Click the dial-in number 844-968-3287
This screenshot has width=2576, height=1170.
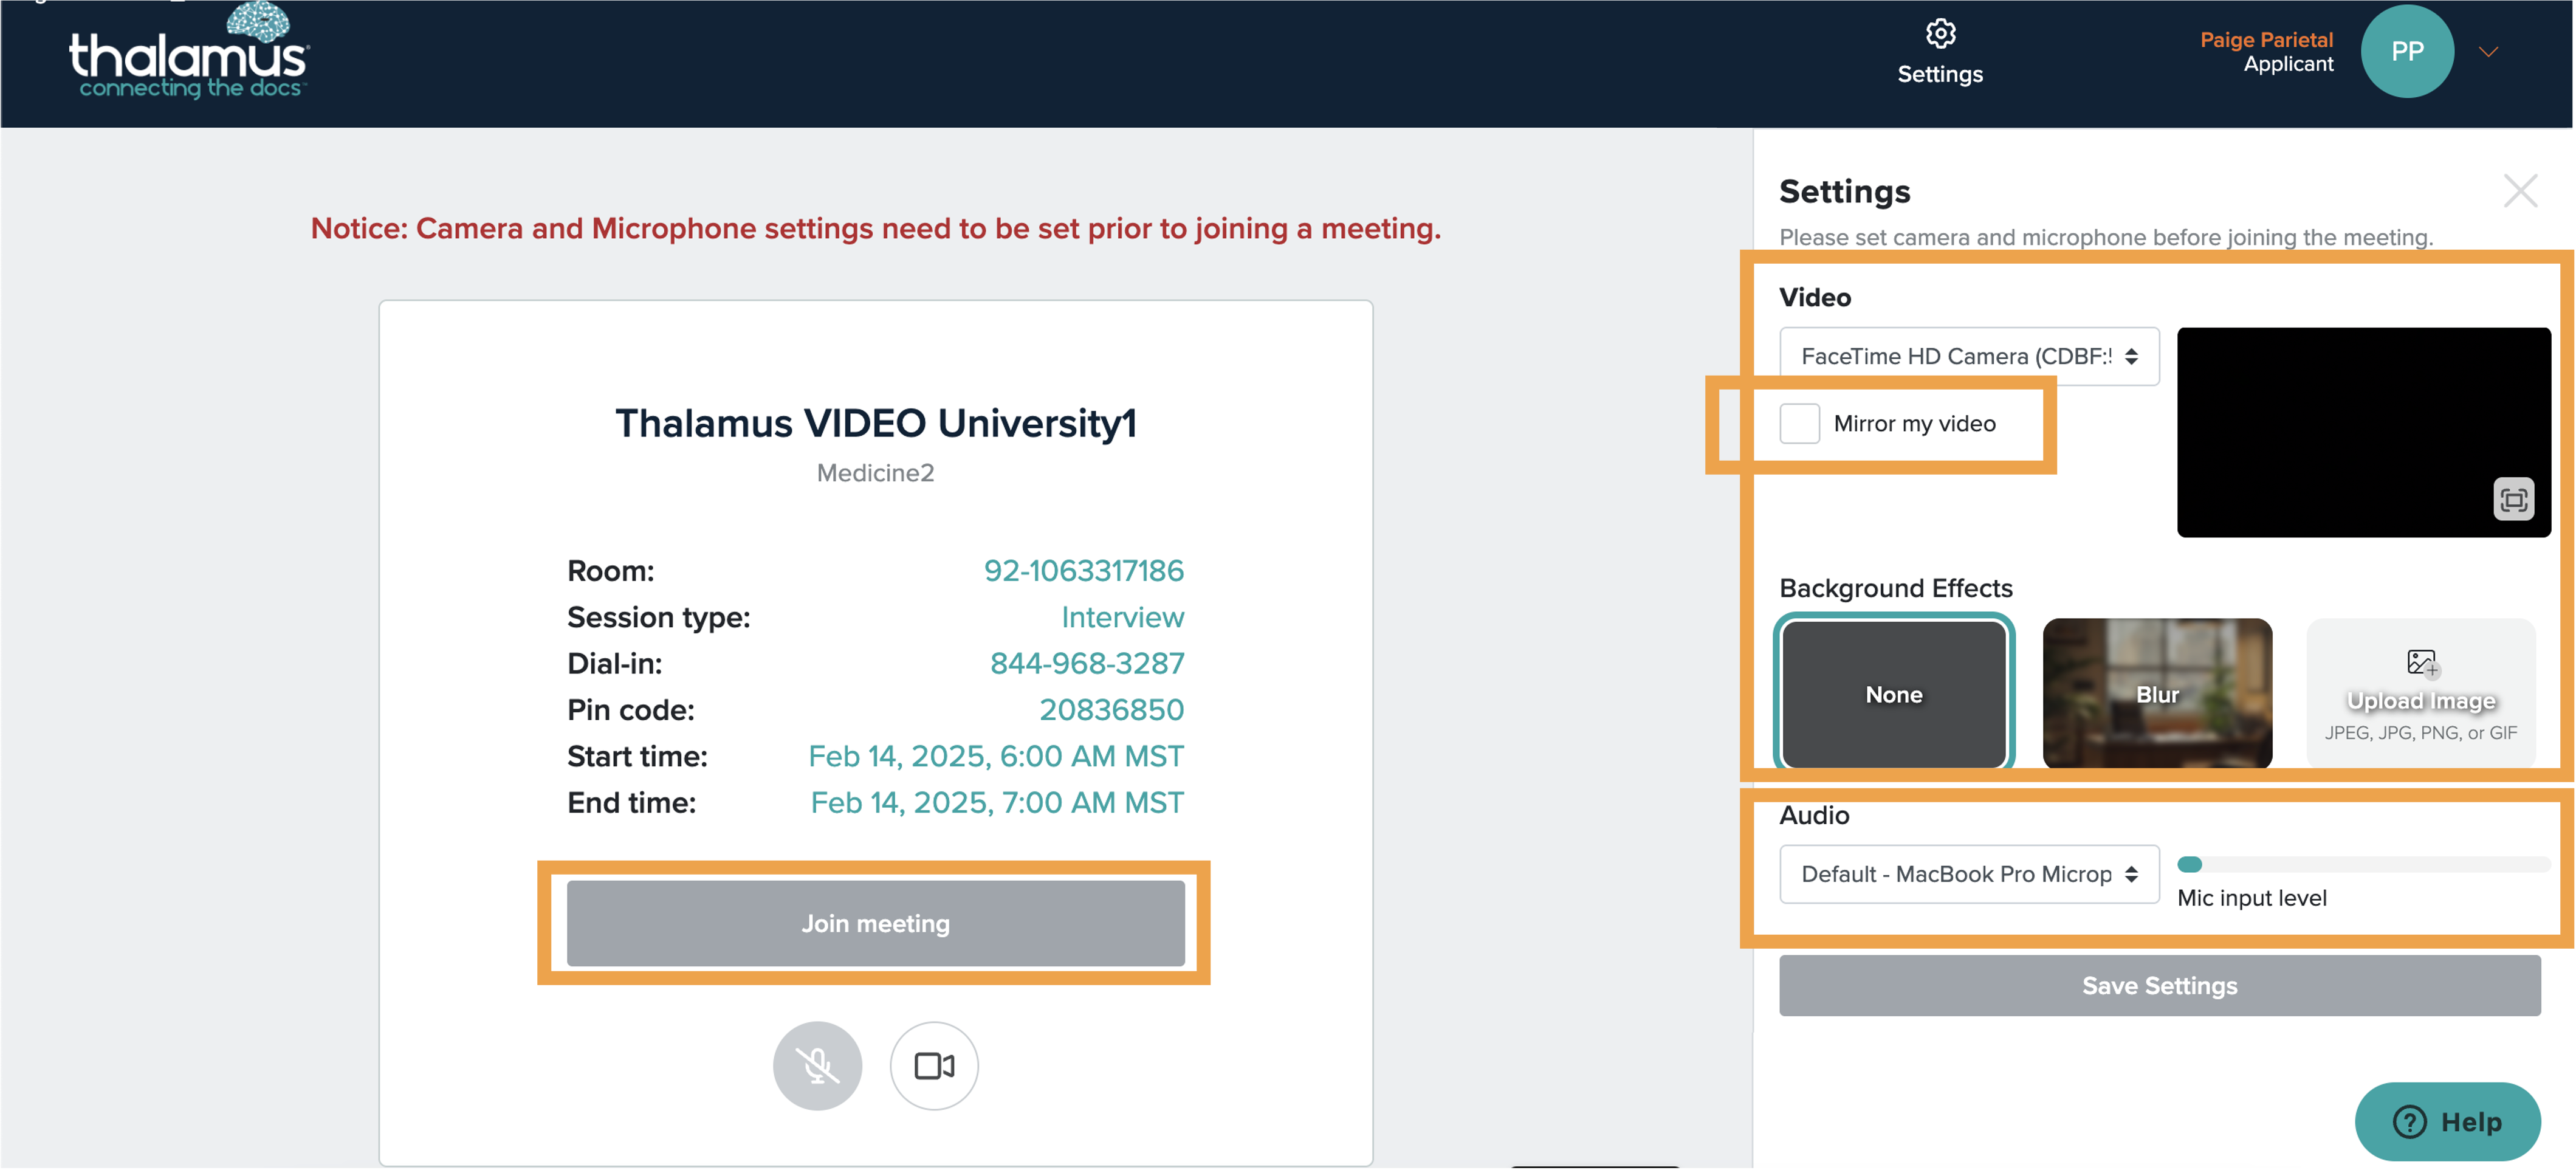click(x=1087, y=664)
